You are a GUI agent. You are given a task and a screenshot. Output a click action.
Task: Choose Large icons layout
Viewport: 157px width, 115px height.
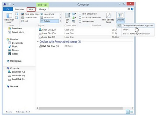[47, 14]
